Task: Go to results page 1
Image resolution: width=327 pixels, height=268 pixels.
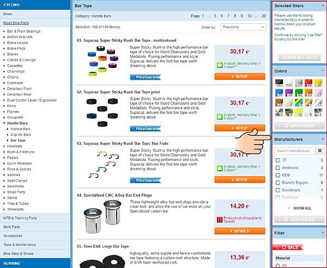Action: coord(203,16)
